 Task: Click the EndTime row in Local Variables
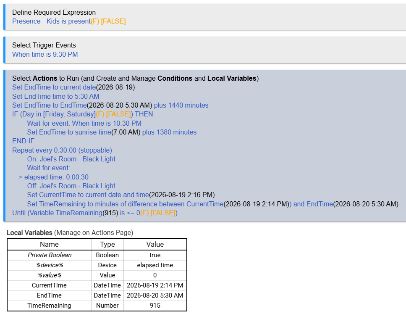click(97, 295)
